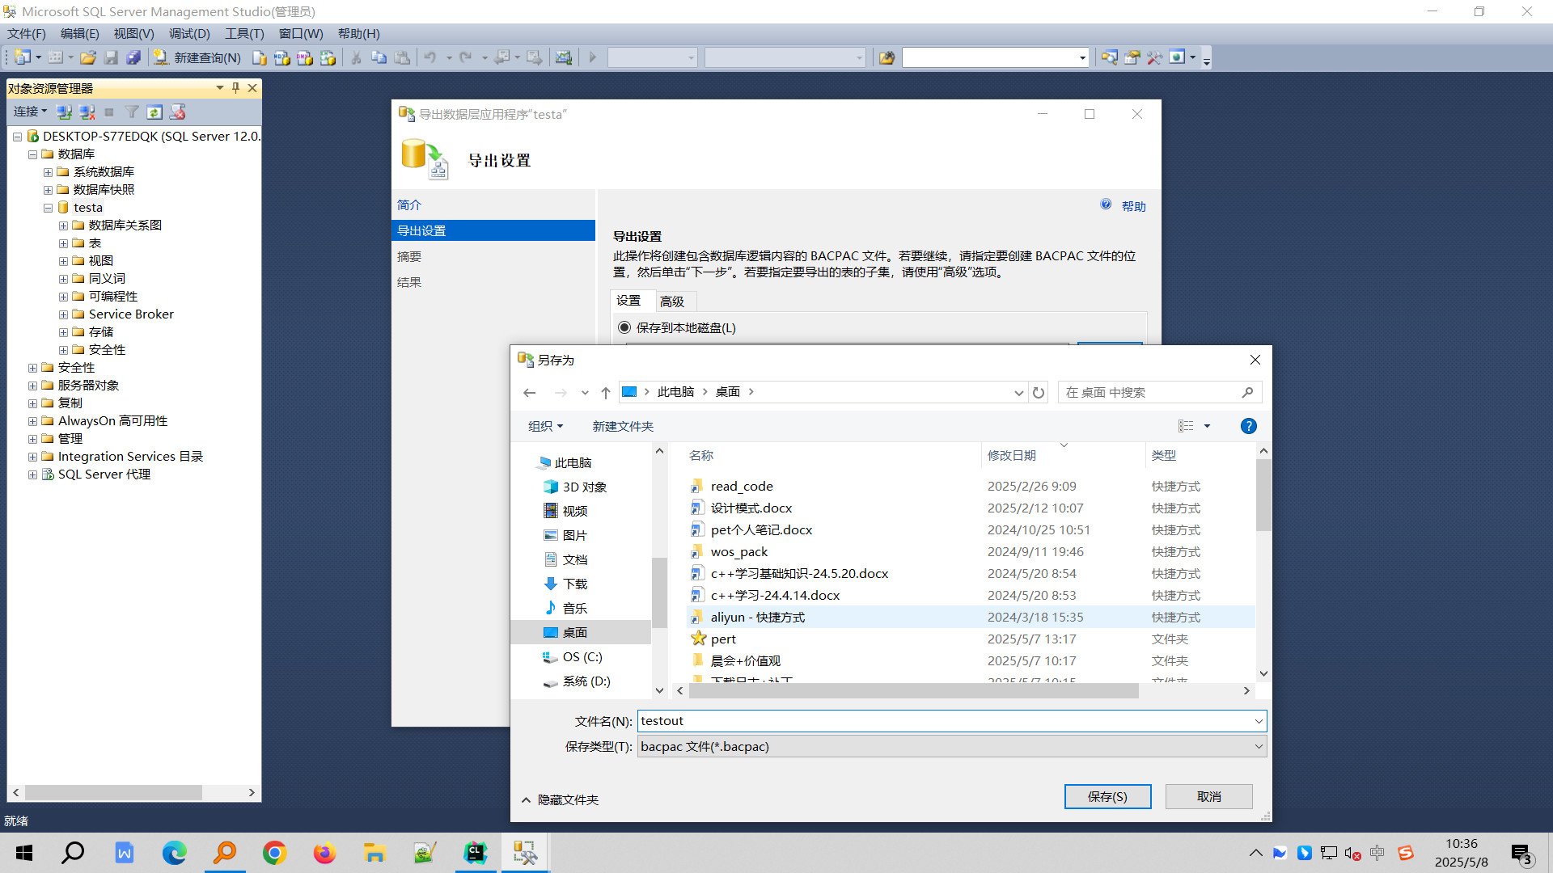The height and width of the screenshot is (873, 1553).
Task: Open the 工具(T) menu
Action: (x=243, y=33)
